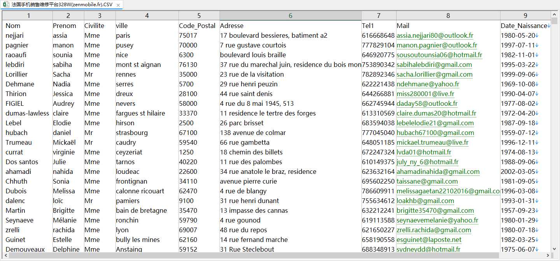Select column header 6
The width and height of the screenshot is (560, 261).
click(290, 16)
